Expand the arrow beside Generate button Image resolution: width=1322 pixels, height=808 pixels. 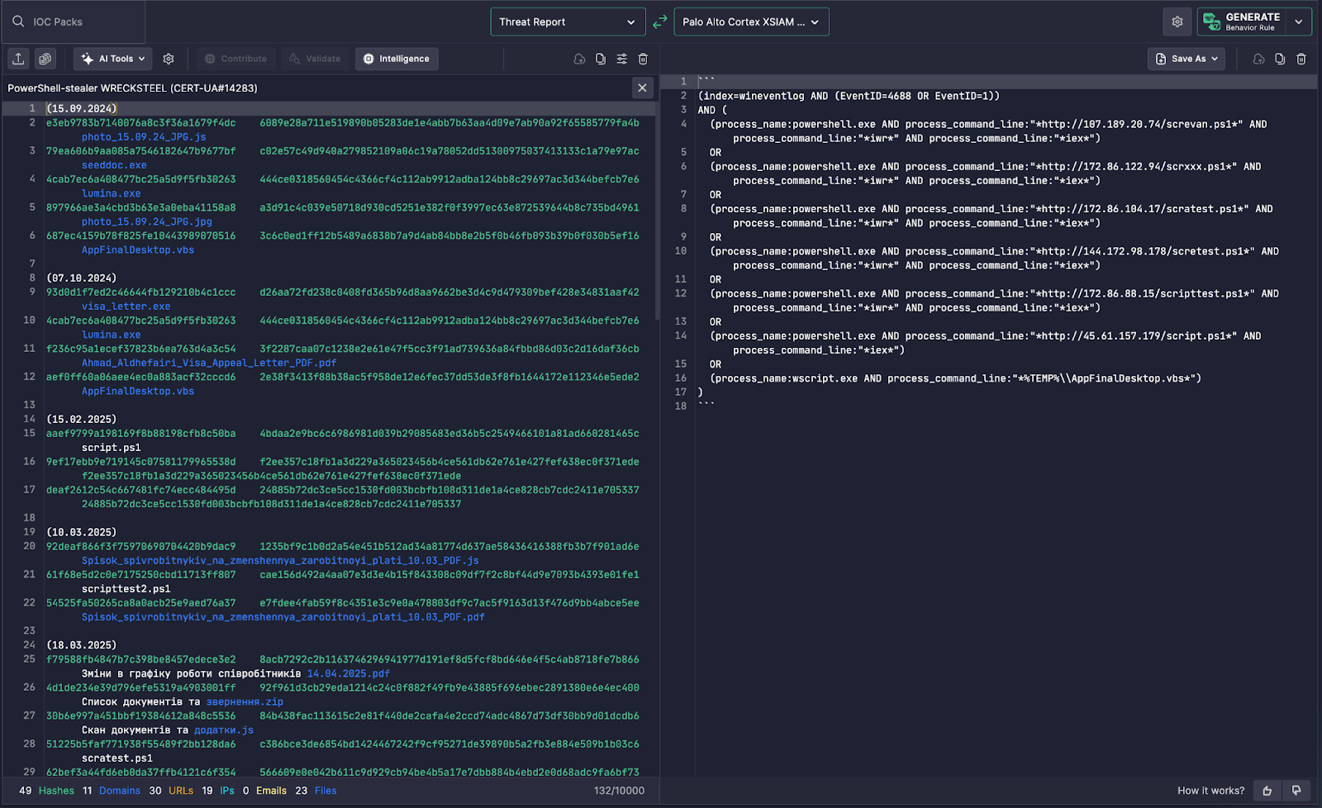pos(1299,22)
